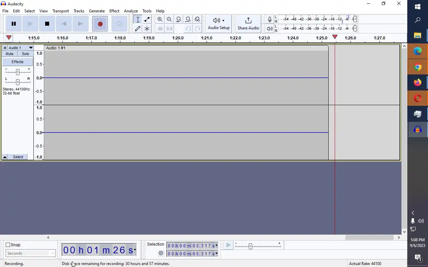Select the Multi-Tool asterisk icon
The width and height of the screenshot is (428, 267).
pos(147,29)
